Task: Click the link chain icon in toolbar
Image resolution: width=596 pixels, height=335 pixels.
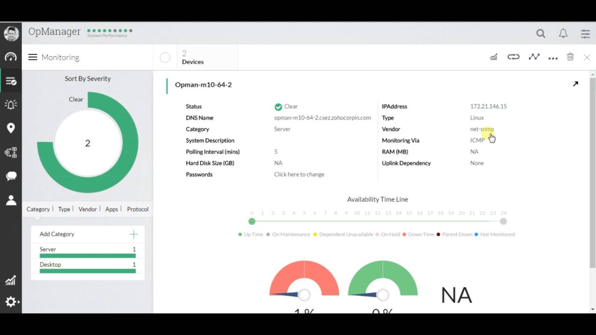Action: [x=513, y=57]
